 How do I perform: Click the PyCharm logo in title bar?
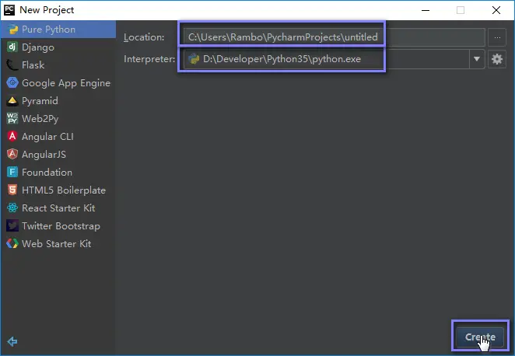[9, 10]
